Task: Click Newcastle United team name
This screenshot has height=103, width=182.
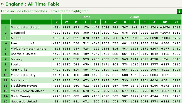Action: tap(24, 101)
